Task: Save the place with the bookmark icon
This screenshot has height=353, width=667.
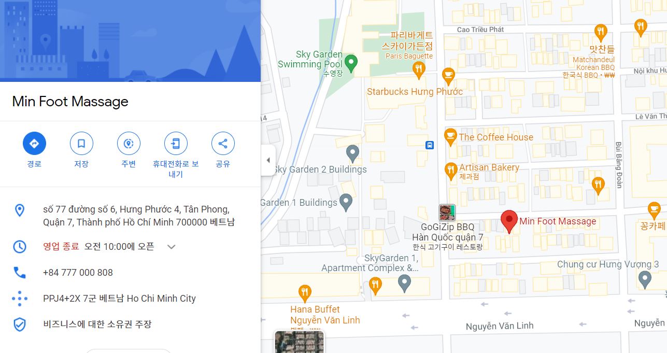Action: pyautogui.click(x=81, y=144)
